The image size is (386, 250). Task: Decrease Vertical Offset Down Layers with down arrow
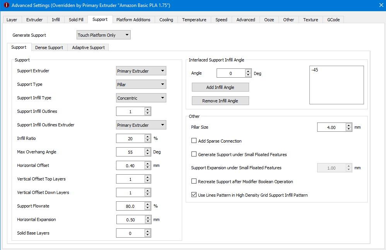point(147,194)
